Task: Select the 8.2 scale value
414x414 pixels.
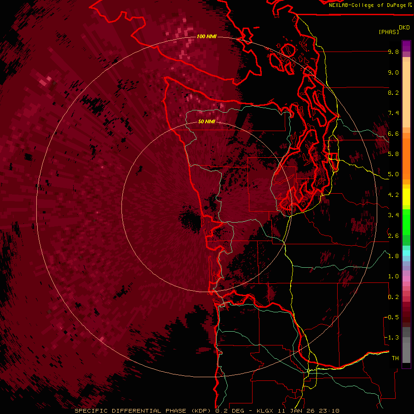Action: coord(393,92)
